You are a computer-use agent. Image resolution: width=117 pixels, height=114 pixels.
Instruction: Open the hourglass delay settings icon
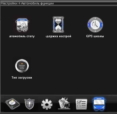click(58, 24)
